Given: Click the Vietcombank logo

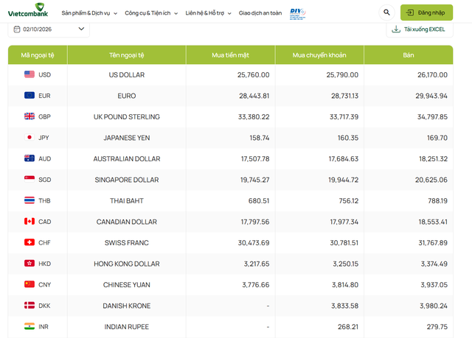Looking at the screenshot, I should point(28,10).
